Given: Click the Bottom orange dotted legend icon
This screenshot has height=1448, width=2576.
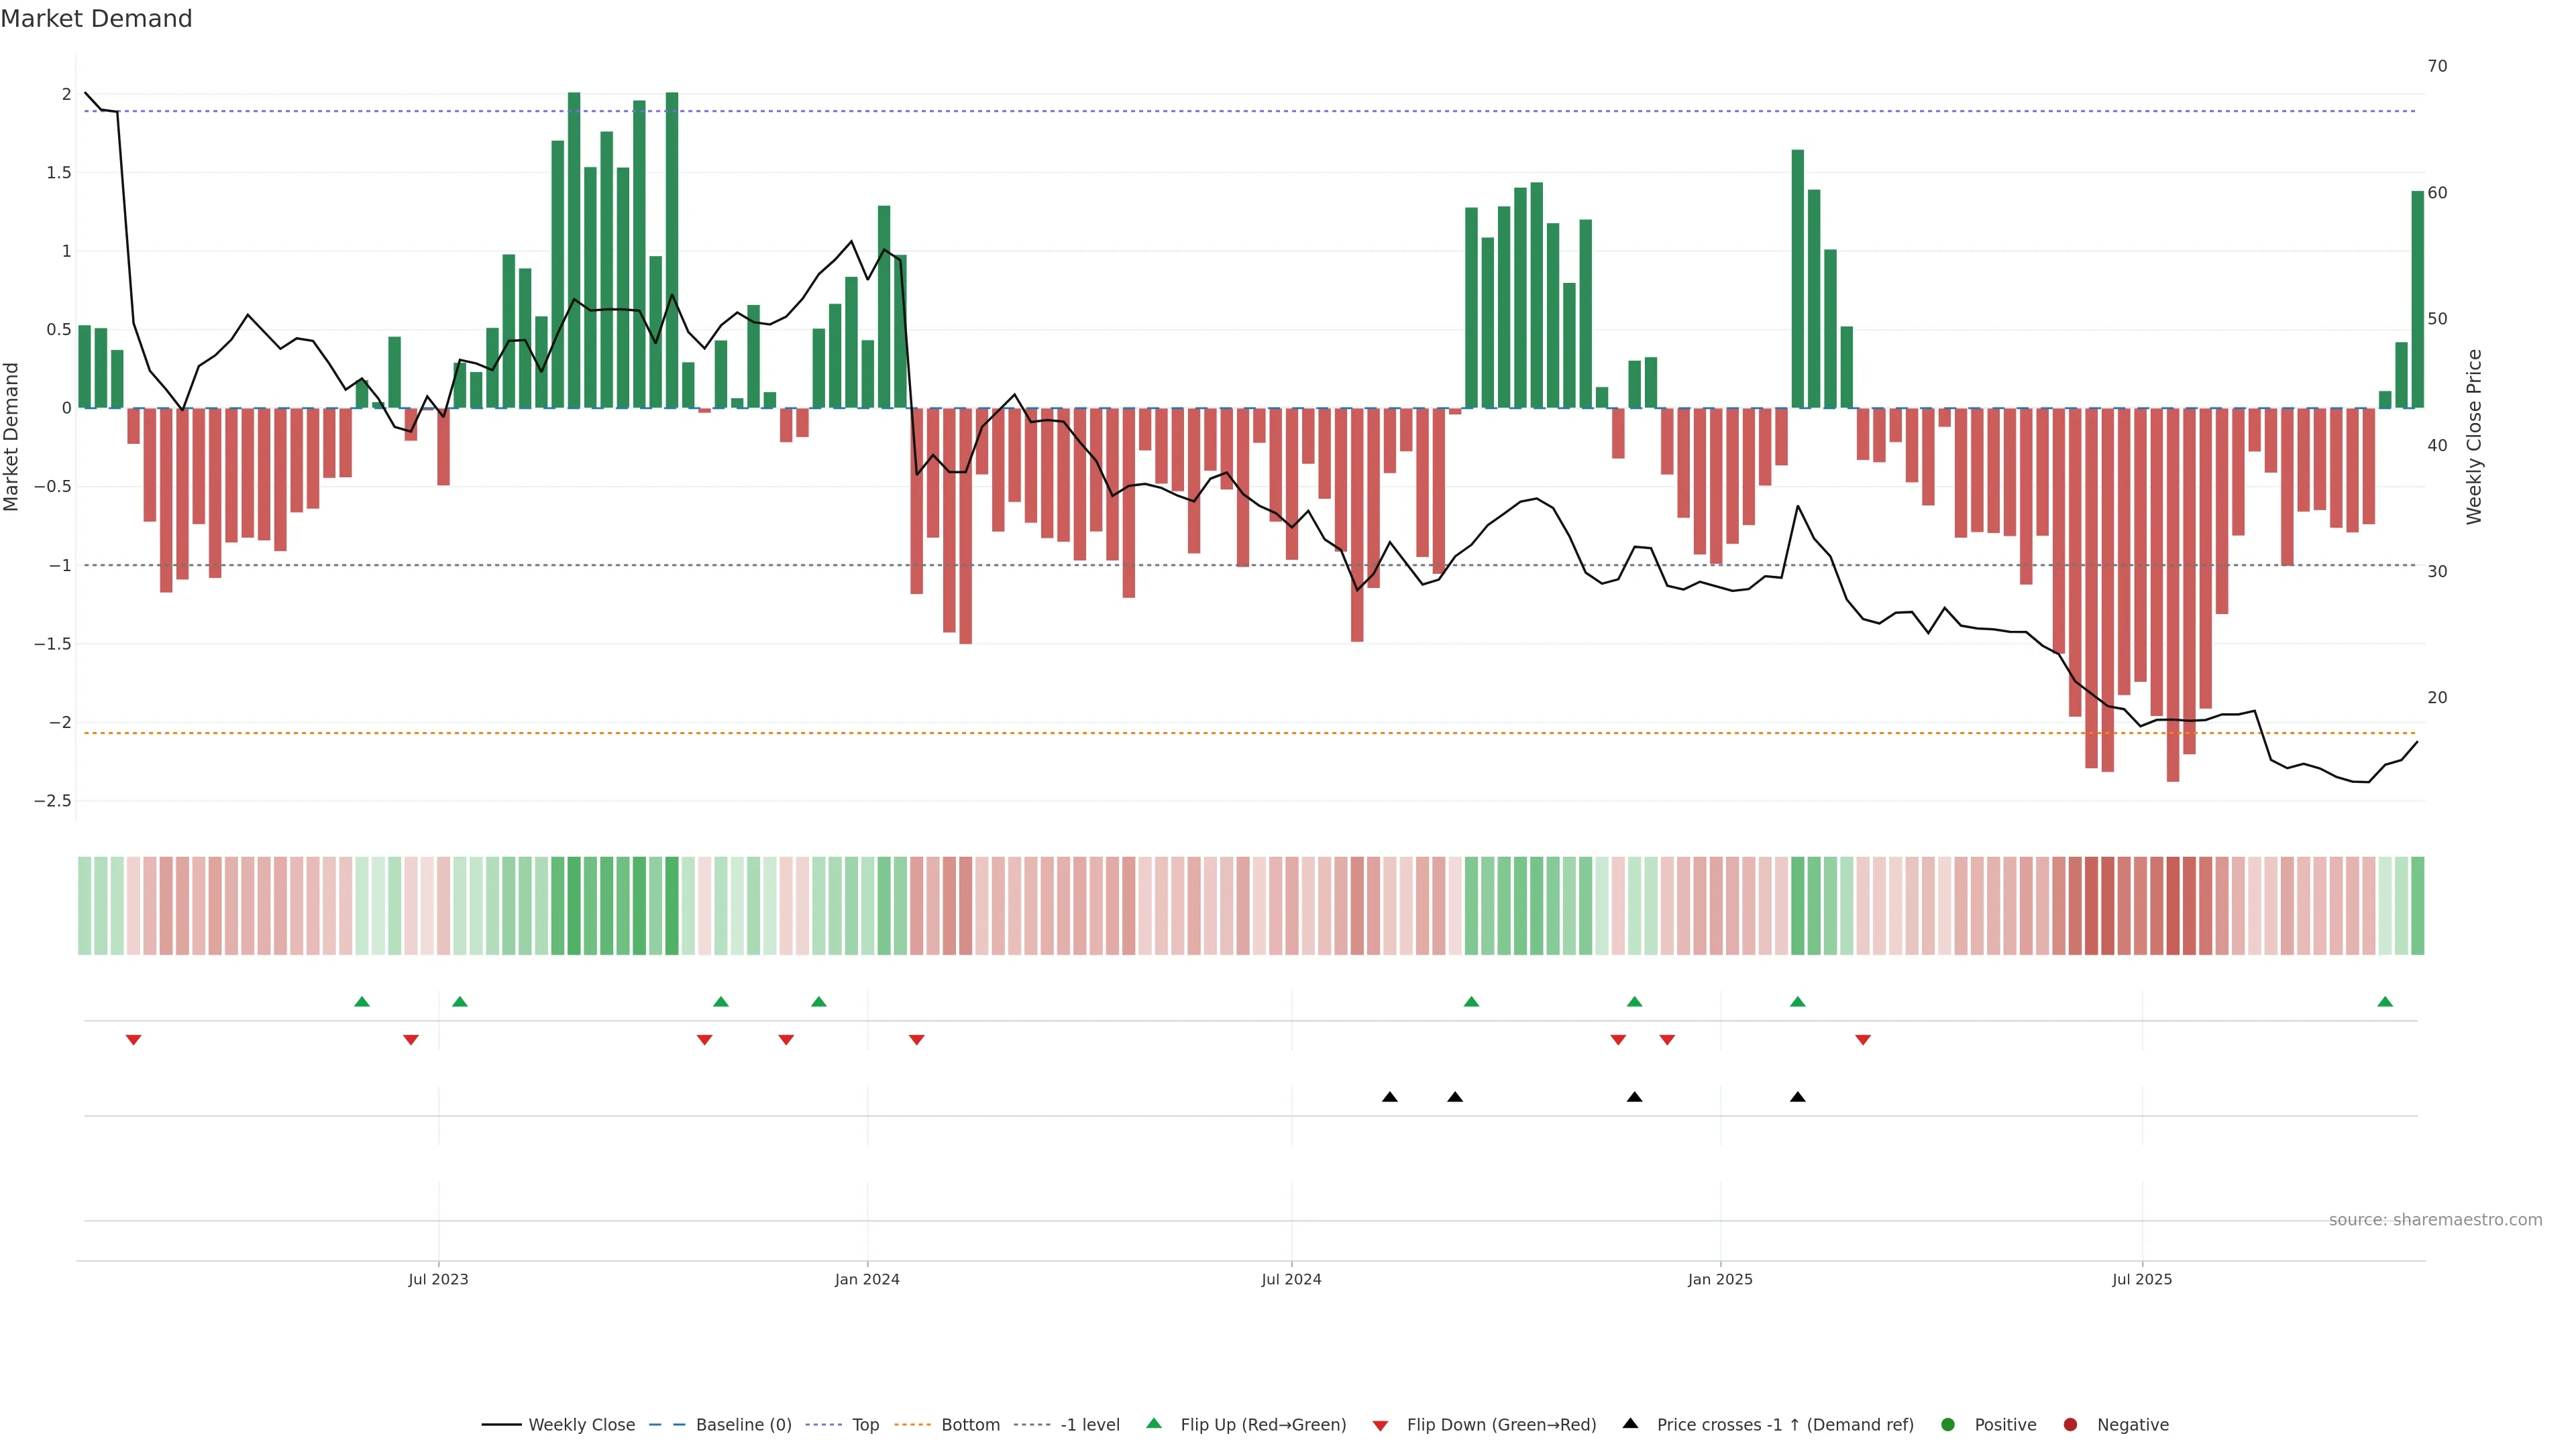Looking at the screenshot, I should point(912,1425).
